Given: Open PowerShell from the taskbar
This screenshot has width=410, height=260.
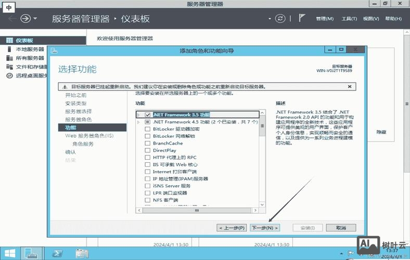Looking at the screenshot, I should [x=57, y=253].
